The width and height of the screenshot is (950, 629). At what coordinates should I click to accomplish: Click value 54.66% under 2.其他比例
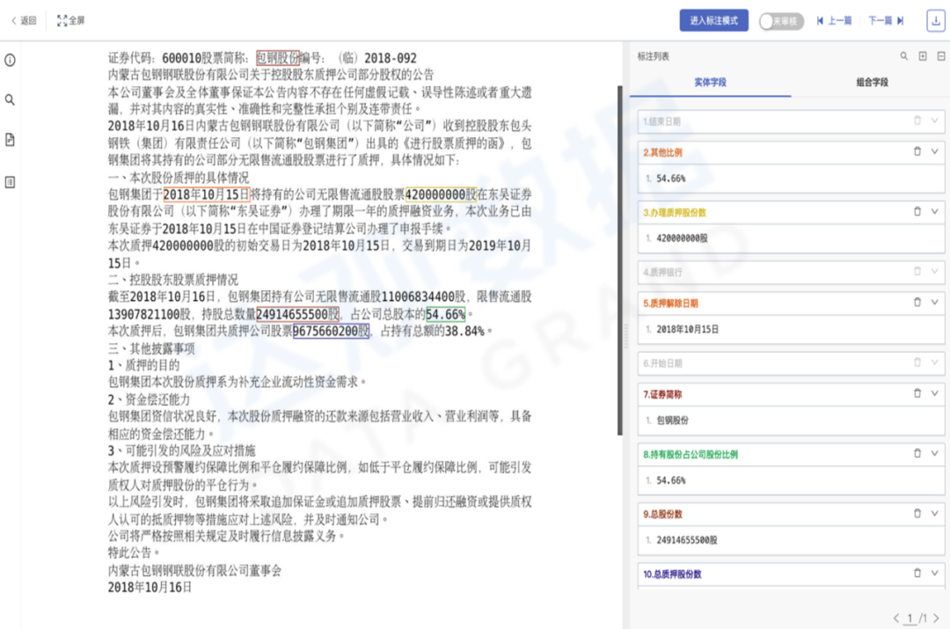coord(670,179)
